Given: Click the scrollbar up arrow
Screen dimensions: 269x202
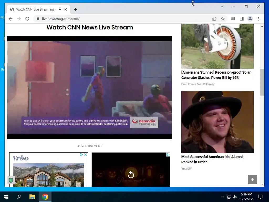Looking at the screenshot, I should coord(262,26).
